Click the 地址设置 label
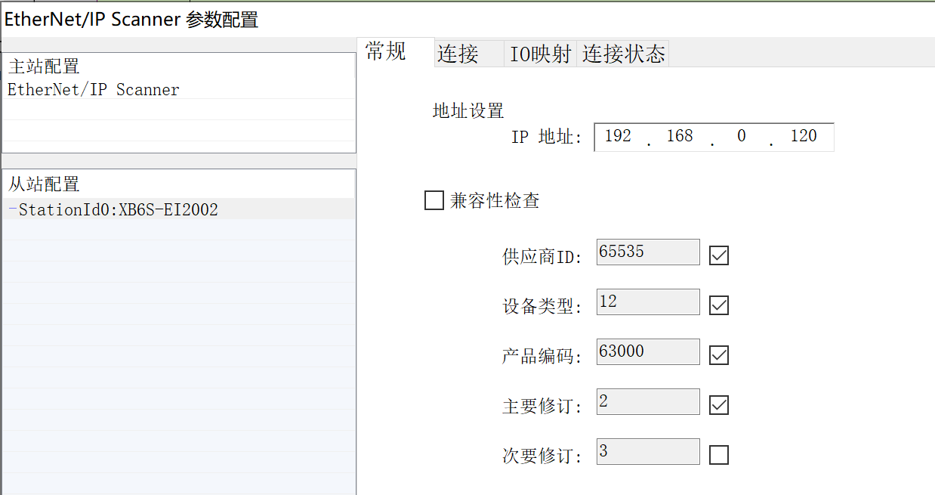This screenshot has width=935, height=495. pyautogui.click(x=467, y=111)
